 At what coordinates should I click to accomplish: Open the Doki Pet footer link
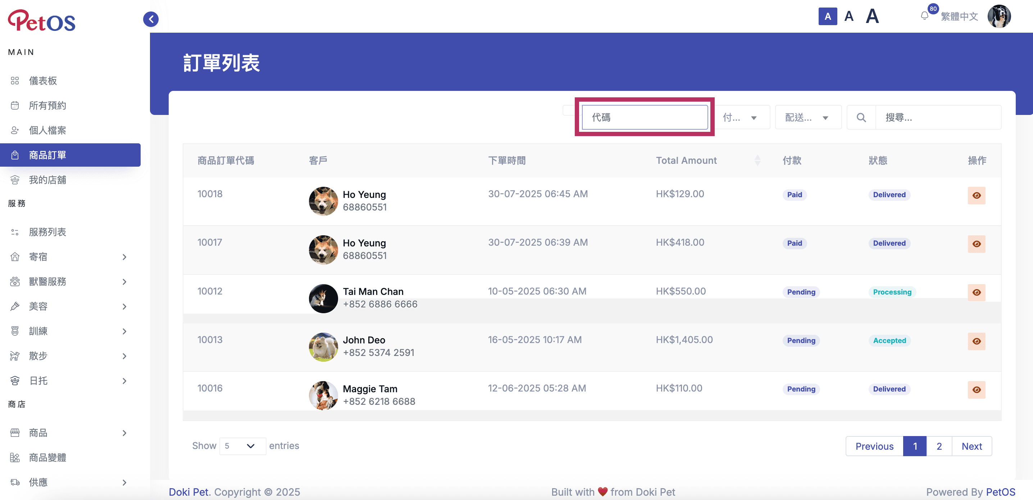[188, 492]
